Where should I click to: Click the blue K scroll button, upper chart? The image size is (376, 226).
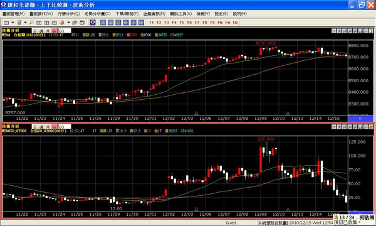point(360,119)
